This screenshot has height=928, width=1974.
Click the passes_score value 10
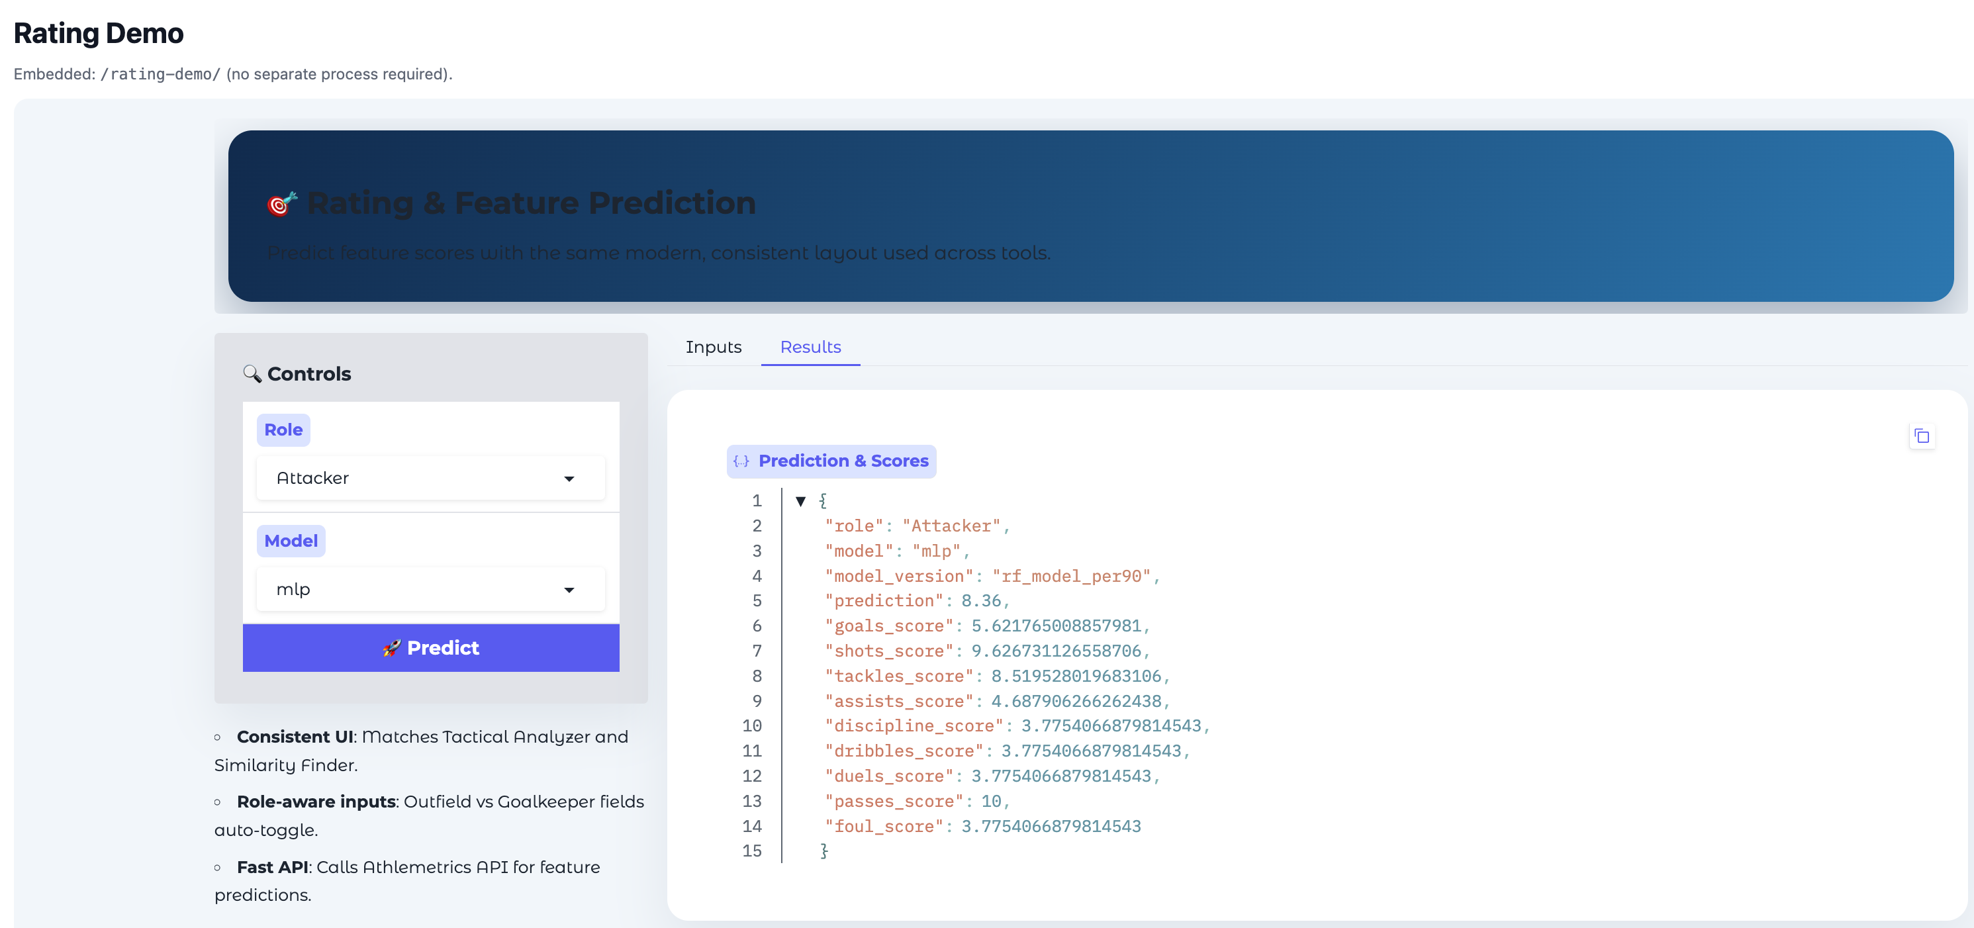991,802
